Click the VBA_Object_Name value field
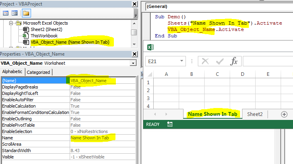The image size is (293, 164). click(x=102, y=81)
